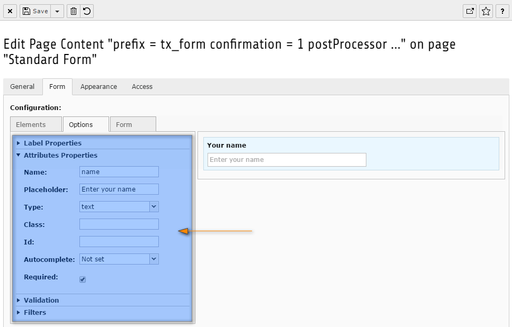Focus the Name attribute field
Viewport: 512px width, 327px height.
(119, 172)
